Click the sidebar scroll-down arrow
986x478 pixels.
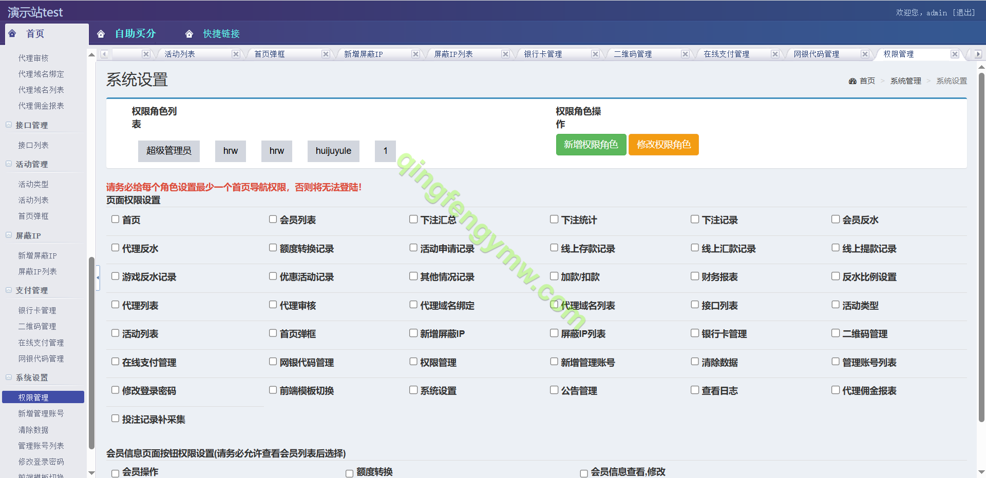point(92,473)
